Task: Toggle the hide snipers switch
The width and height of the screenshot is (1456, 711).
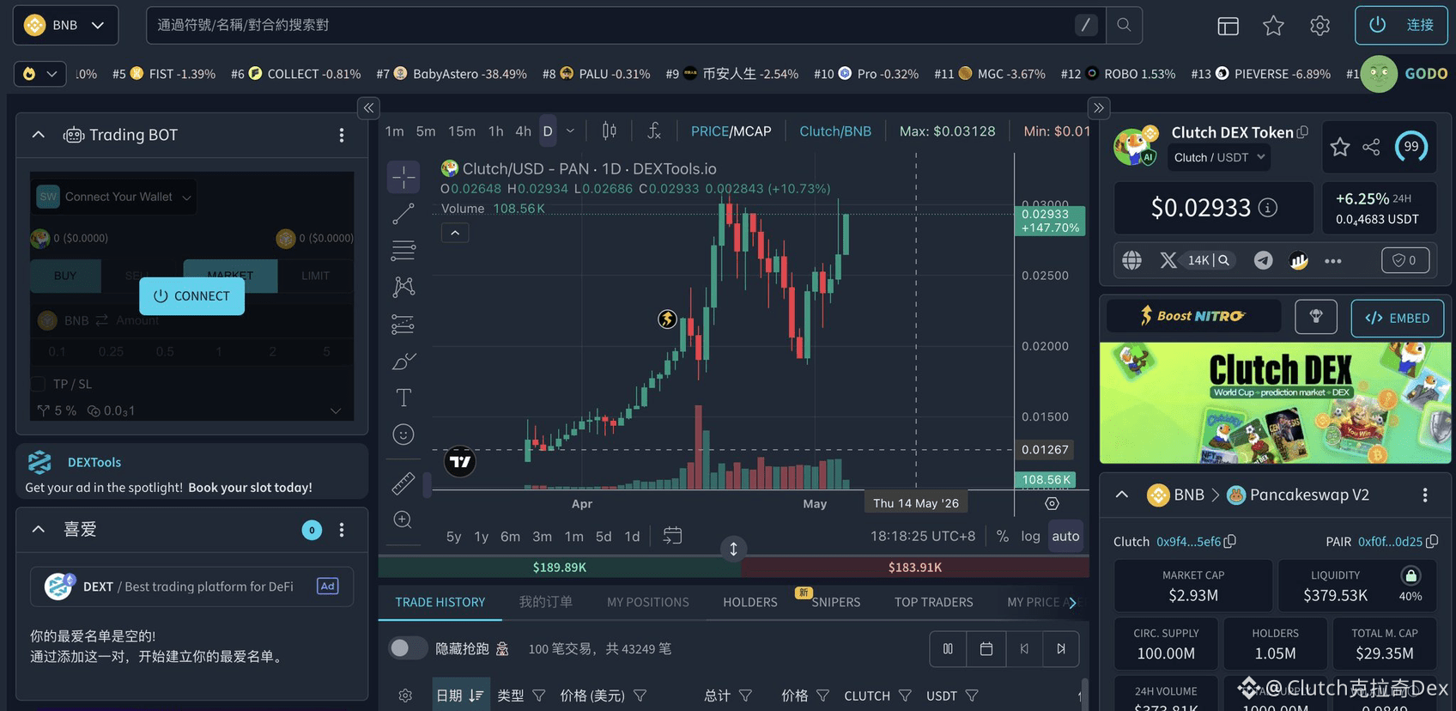Action: point(408,648)
